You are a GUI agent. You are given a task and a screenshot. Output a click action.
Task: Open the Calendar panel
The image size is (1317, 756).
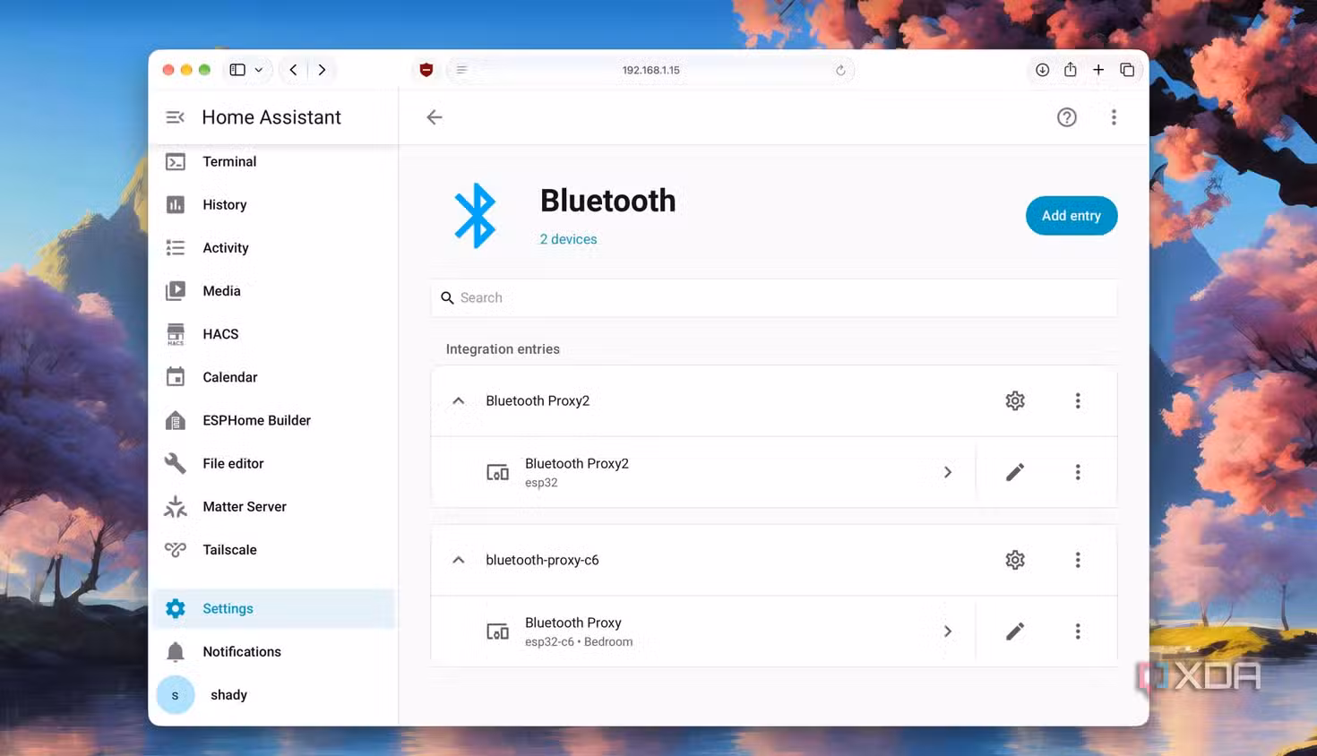(273, 376)
